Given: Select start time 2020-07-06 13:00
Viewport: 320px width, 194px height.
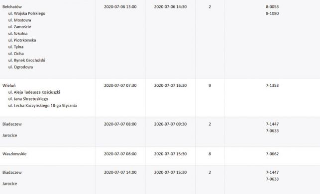Looking at the screenshot, I should click(120, 7).
